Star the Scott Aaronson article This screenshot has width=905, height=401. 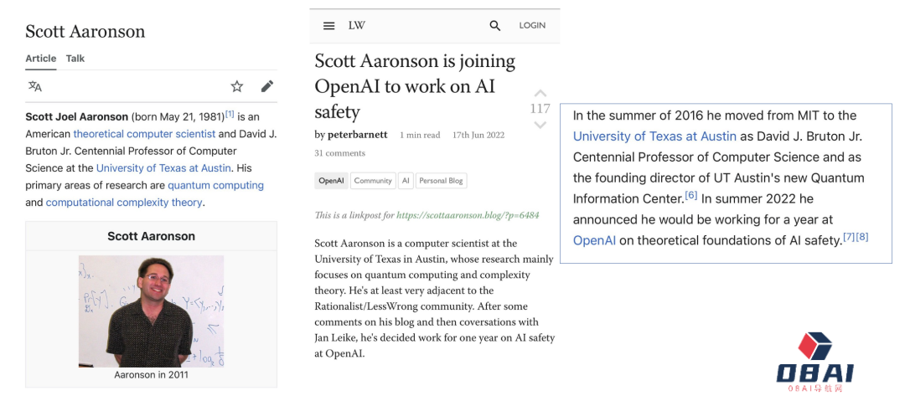237,86
